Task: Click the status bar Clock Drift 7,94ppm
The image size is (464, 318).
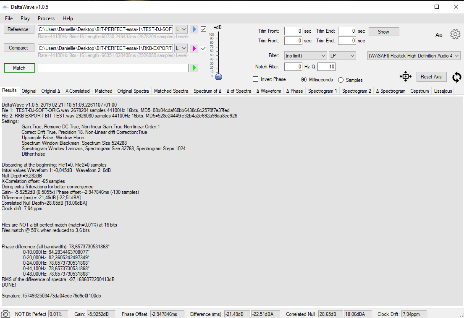Action: (414, 314)
